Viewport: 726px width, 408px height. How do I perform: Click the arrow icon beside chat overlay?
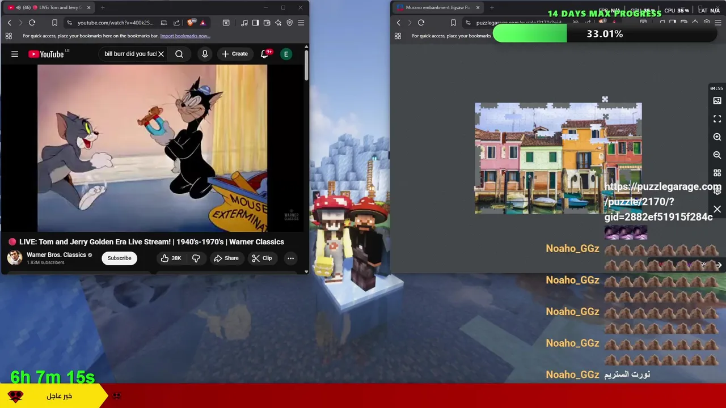point(718,265)
